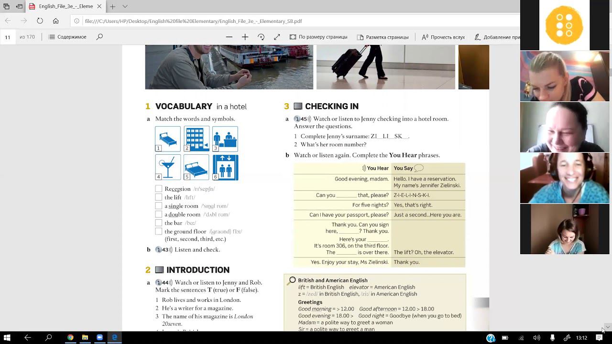Click the scrollbar down arrow
This screenshot has height=344, width=612.
click(608, 327)
